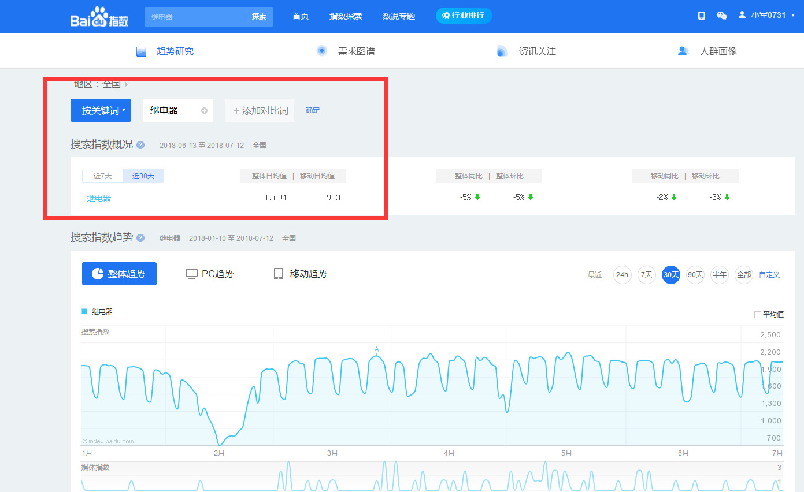This screenshot has width=804, height=492.
Task: Show the PC趋势 chart
Action: 209,274
